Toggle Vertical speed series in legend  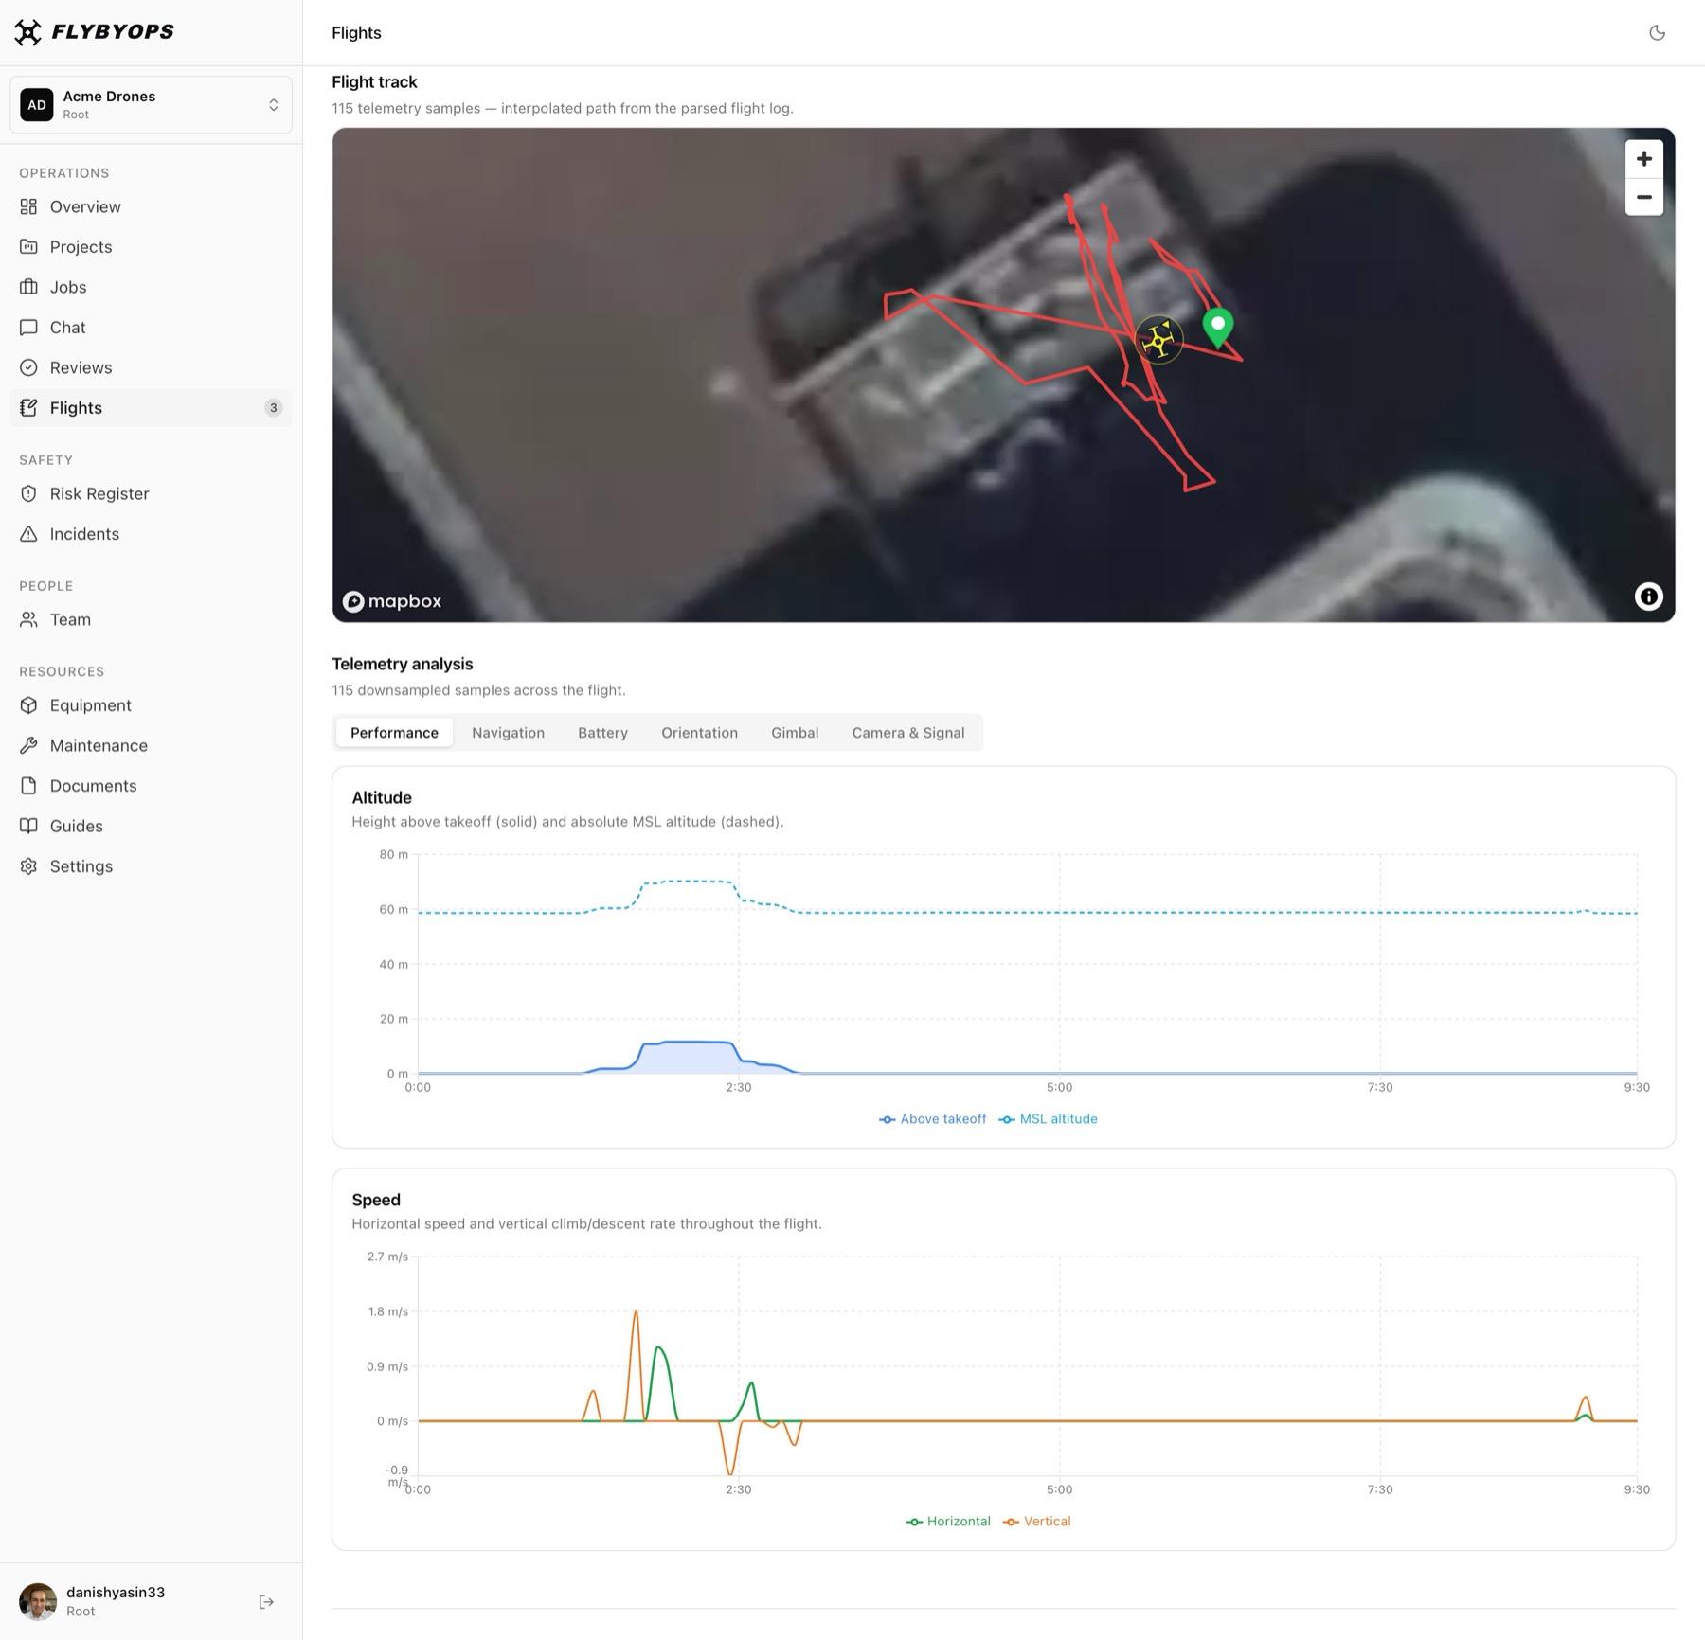tap(1037, 1522)
